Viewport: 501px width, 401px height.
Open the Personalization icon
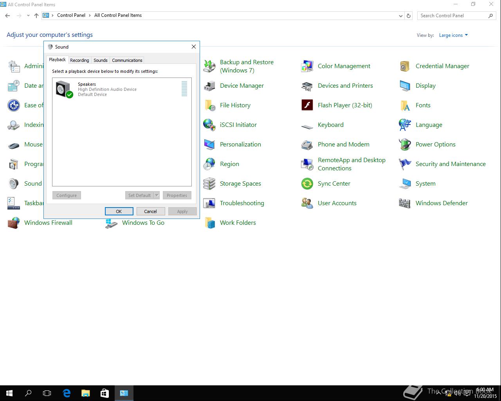pos(209,145)
